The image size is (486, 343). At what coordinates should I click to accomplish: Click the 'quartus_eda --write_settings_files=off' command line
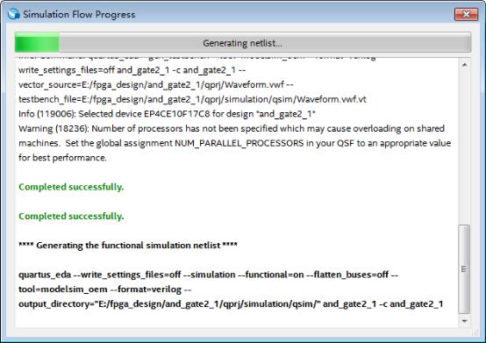[x=208, y=275]
